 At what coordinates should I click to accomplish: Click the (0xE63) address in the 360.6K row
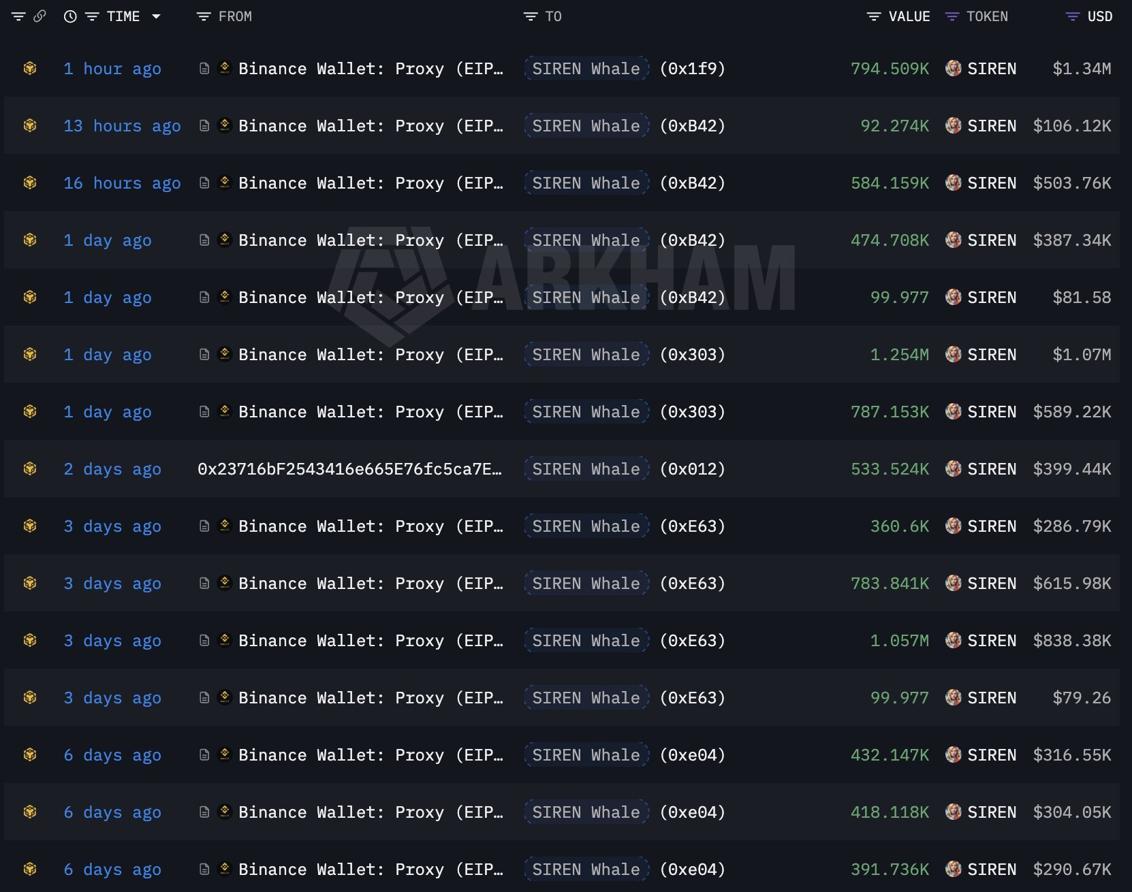(693, 526)
